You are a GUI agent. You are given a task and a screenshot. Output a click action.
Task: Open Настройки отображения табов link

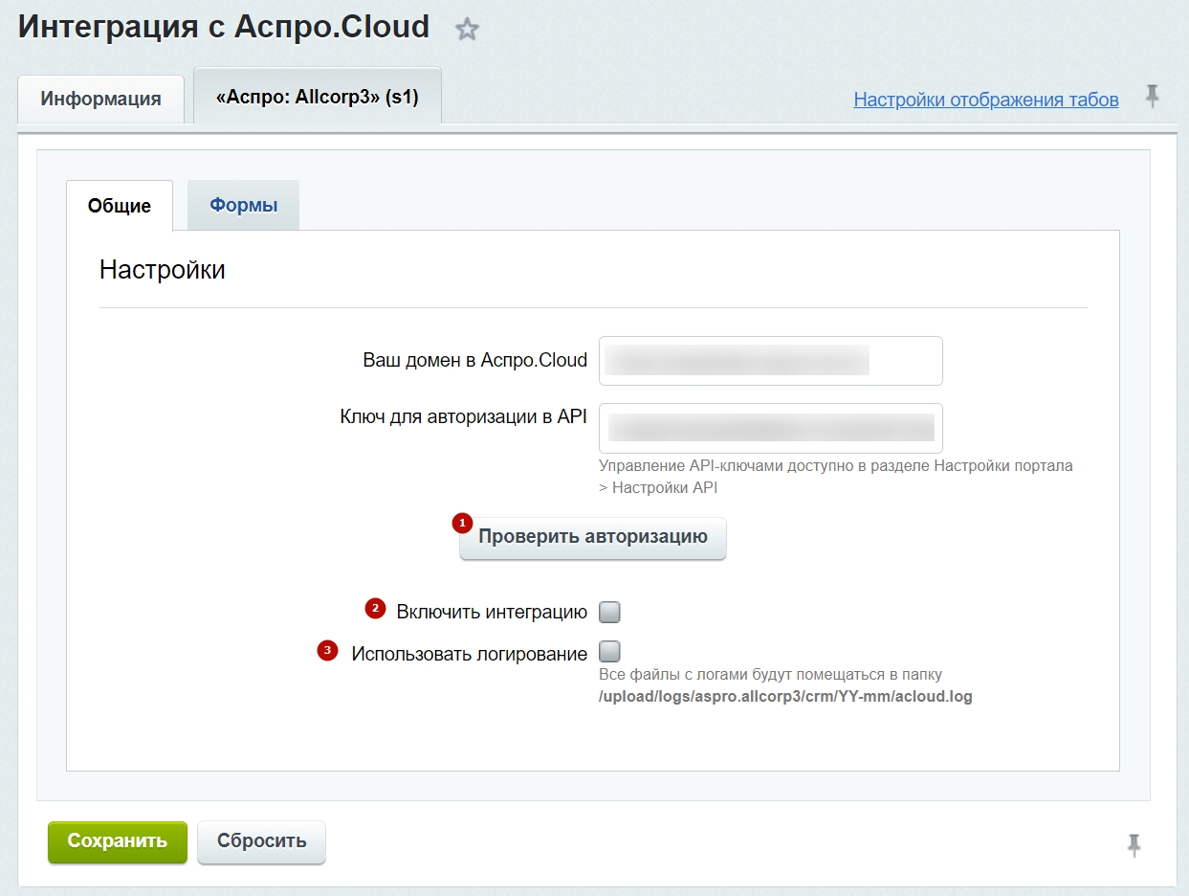point(986,100)
